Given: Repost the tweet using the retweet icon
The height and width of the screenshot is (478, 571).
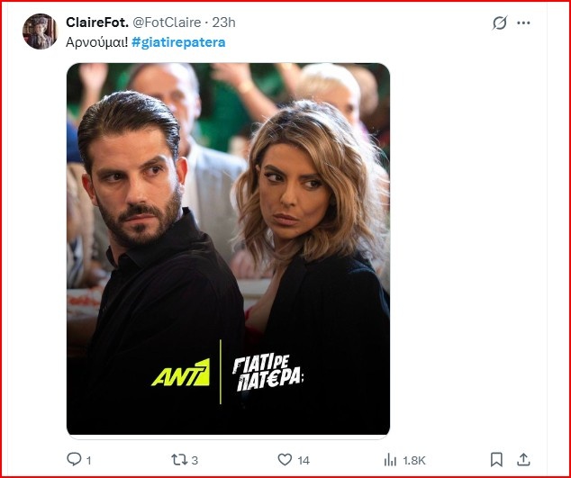Looking at the screenshot, I should (x=178, y=459).
